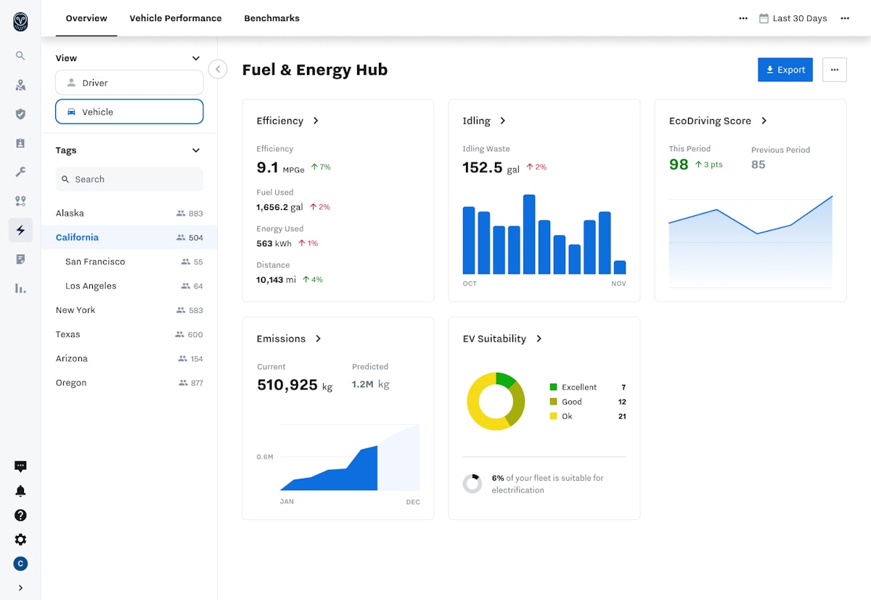
Task: Open the Safety panel via the shield icon
Action: [20, 113]
